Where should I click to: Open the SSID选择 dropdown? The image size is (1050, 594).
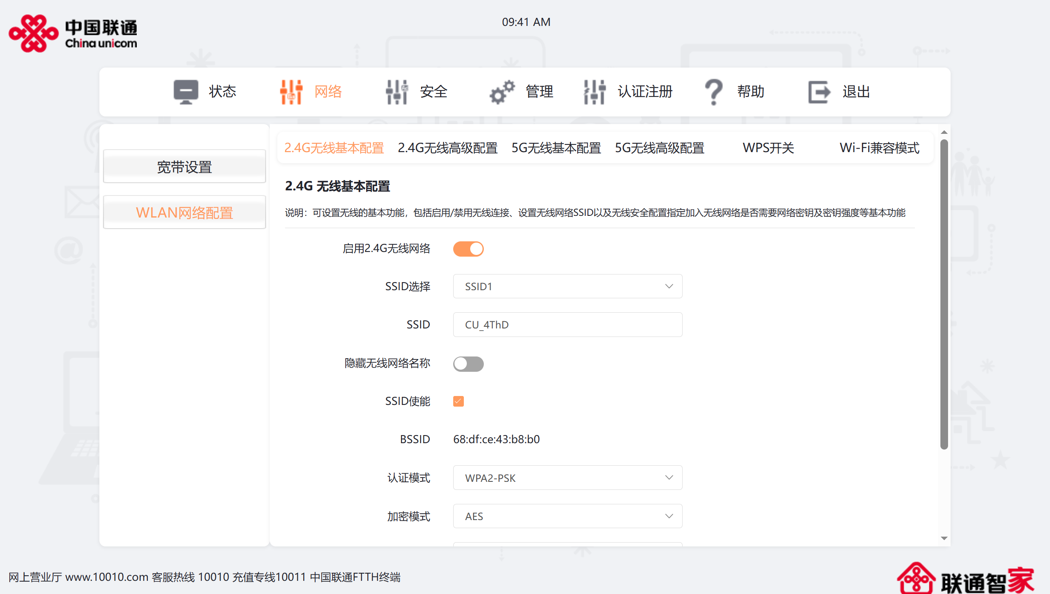click(567, 286)
